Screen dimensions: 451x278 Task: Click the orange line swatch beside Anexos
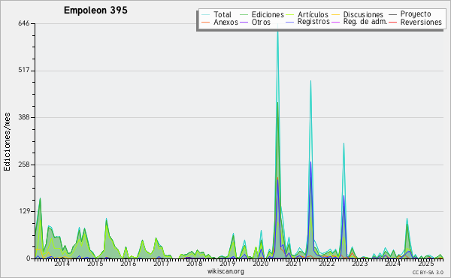(205, 22)
